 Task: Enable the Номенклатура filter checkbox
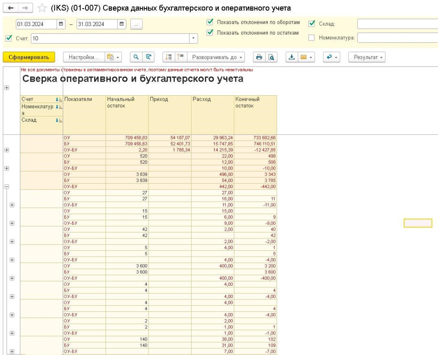311,38
